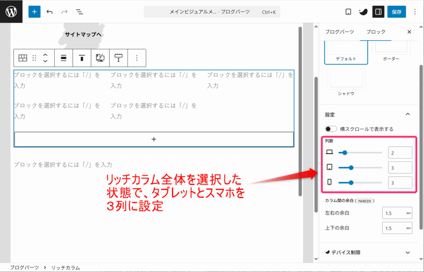
Task: Move the block down
Action: (x=46, y=61)
